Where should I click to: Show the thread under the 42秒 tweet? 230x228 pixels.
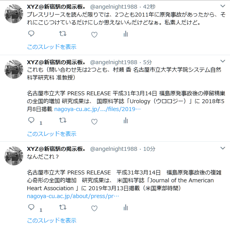(52, 47)
